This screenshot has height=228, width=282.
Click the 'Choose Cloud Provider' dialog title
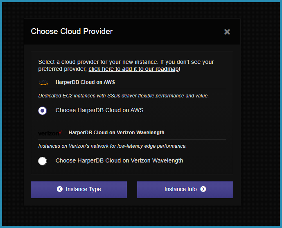tap(72, 31)
